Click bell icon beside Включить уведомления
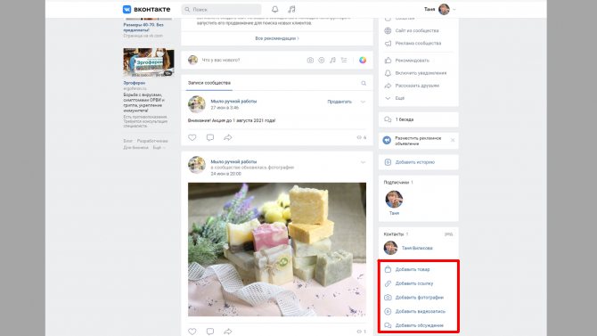 click(x=388, y=73)
